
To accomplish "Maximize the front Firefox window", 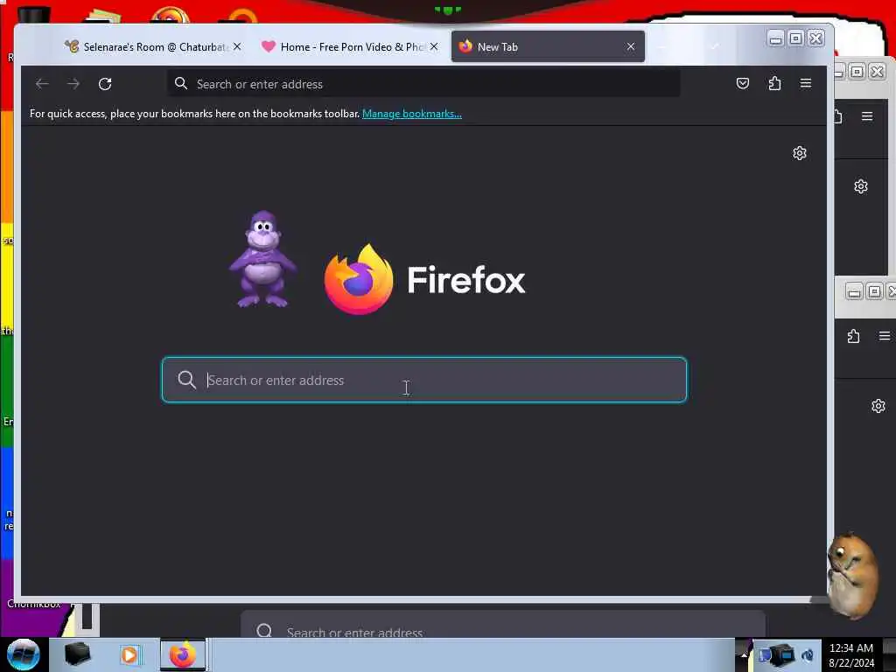I will pyautogui.click(x=795, y=38).
